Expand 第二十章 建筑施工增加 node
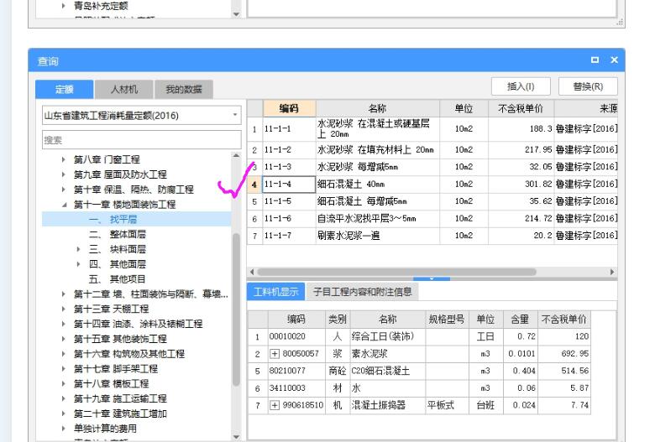Viewport: 655px width, 442px height. (64, 413)
